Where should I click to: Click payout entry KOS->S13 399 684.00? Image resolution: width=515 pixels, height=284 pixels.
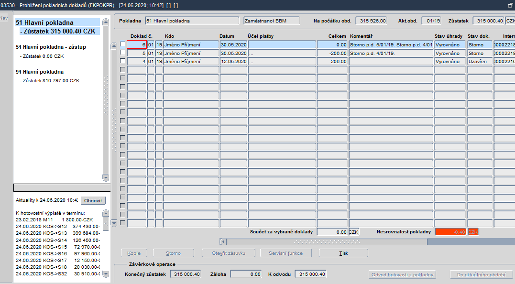pyautogui.click(x=58, y=233)
